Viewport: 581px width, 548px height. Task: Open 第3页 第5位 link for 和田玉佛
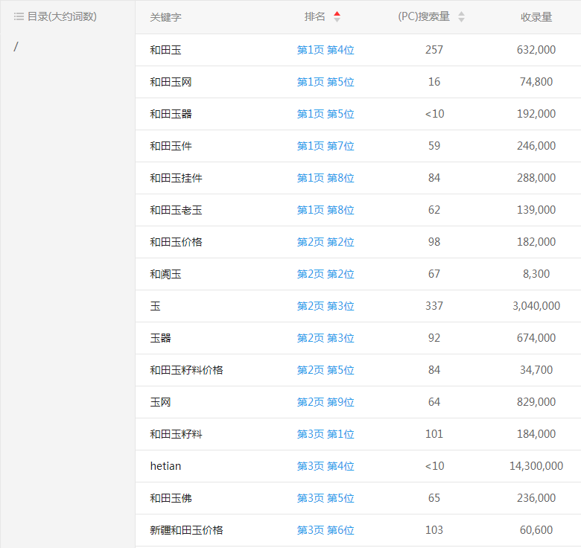click(326, 498)
